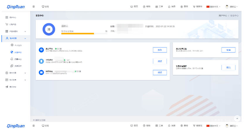Image resolution: width=245 pixels, height=130 pixels.
Task: Go to 首页 home in the top header
Action: tap(134, 7)
